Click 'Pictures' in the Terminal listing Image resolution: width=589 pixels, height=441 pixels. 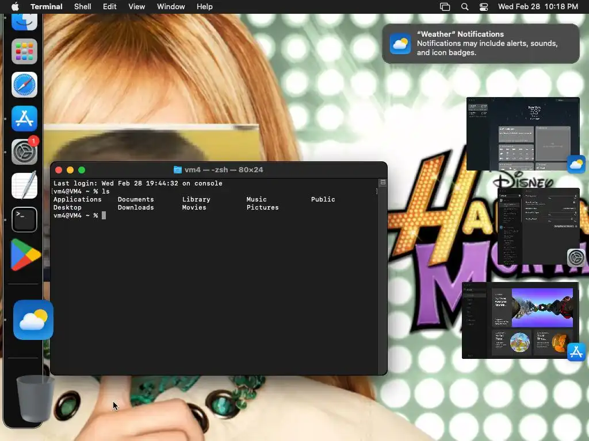(262, 207)
